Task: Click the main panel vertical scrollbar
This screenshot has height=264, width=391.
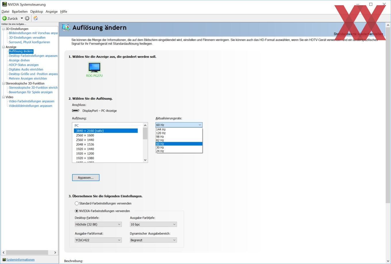Action: [388, 115]
